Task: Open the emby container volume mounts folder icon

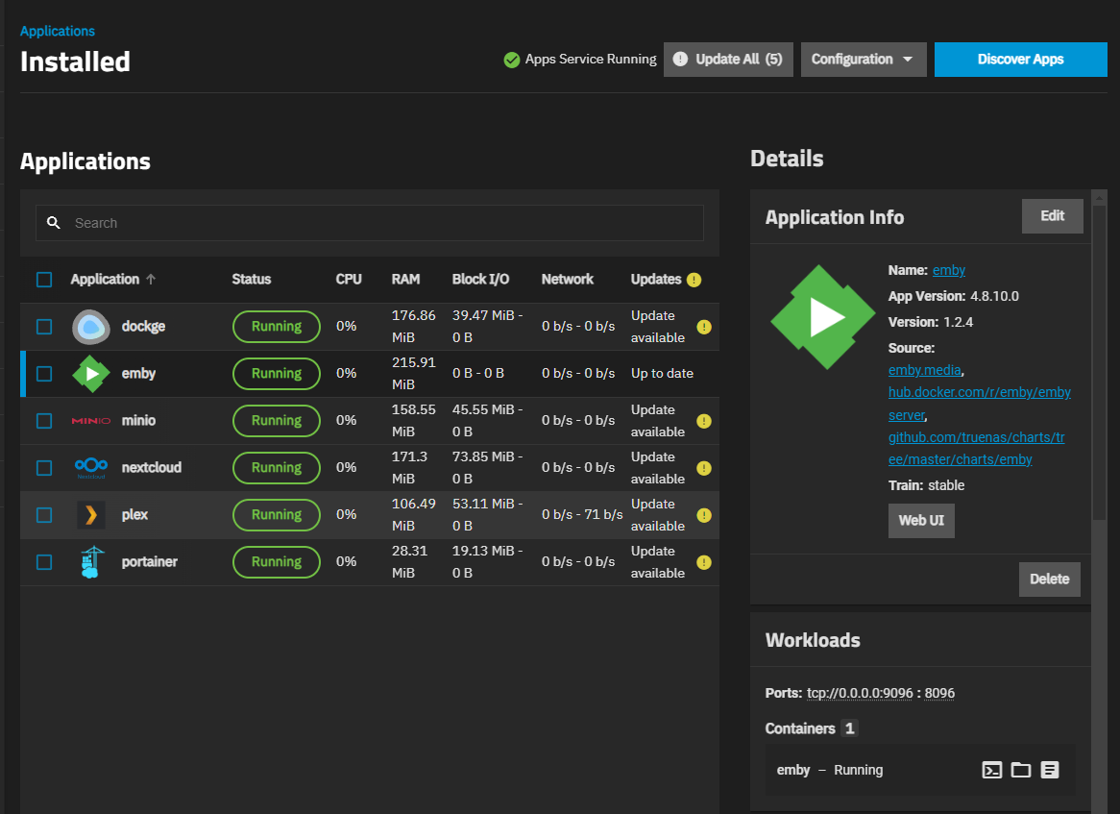Action: pos(1021,770)
